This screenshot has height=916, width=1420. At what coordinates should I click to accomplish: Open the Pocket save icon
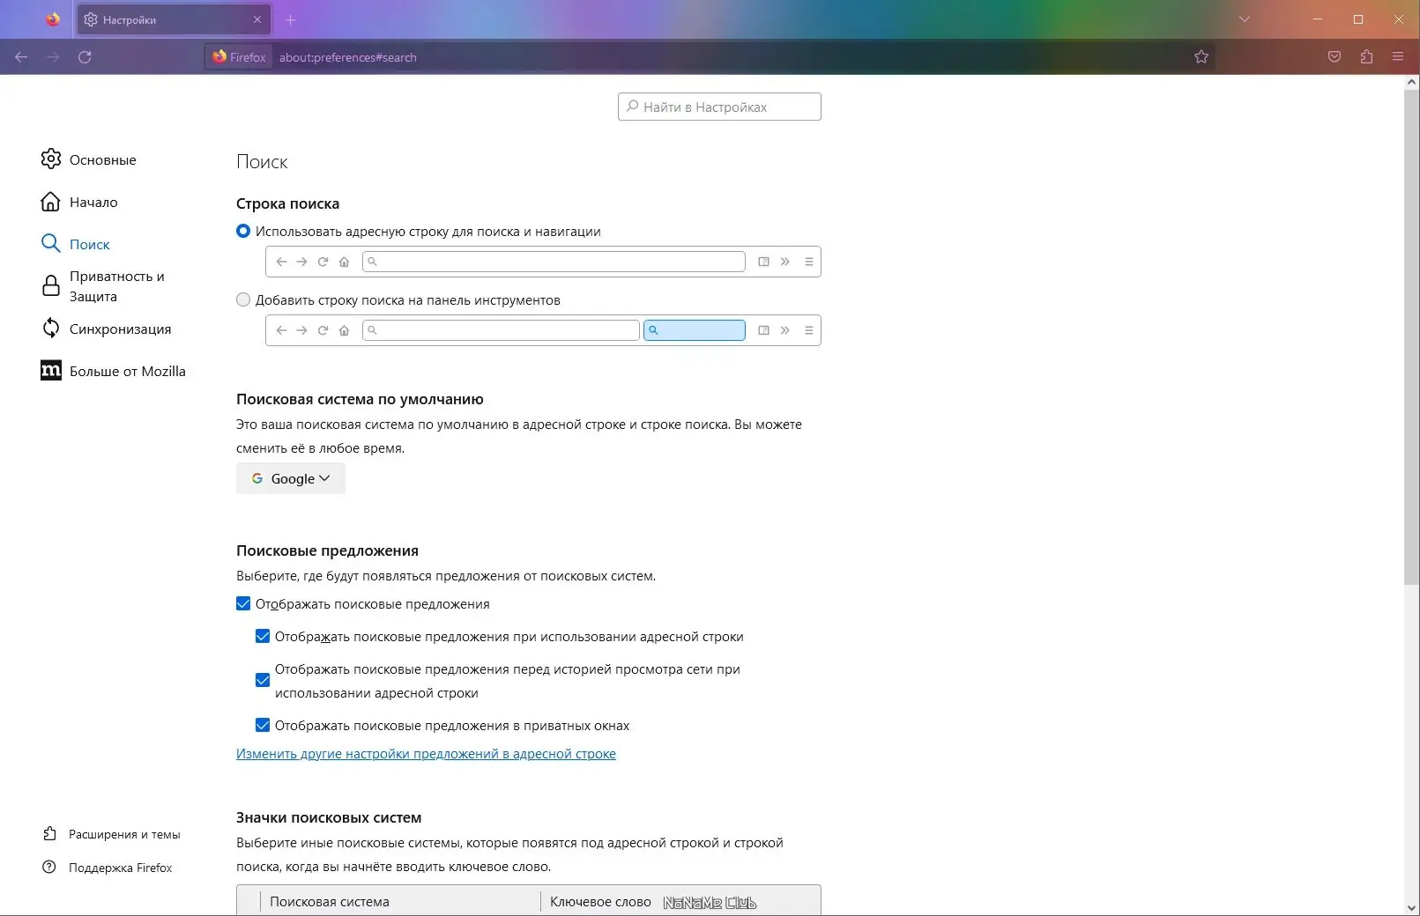coord(1335,57)
